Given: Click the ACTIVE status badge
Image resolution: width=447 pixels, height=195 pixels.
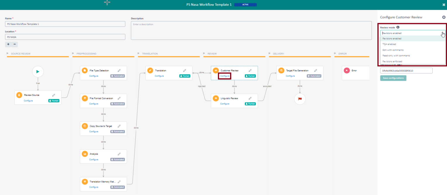Looking at the screenshot, I should tap(245, 5).
